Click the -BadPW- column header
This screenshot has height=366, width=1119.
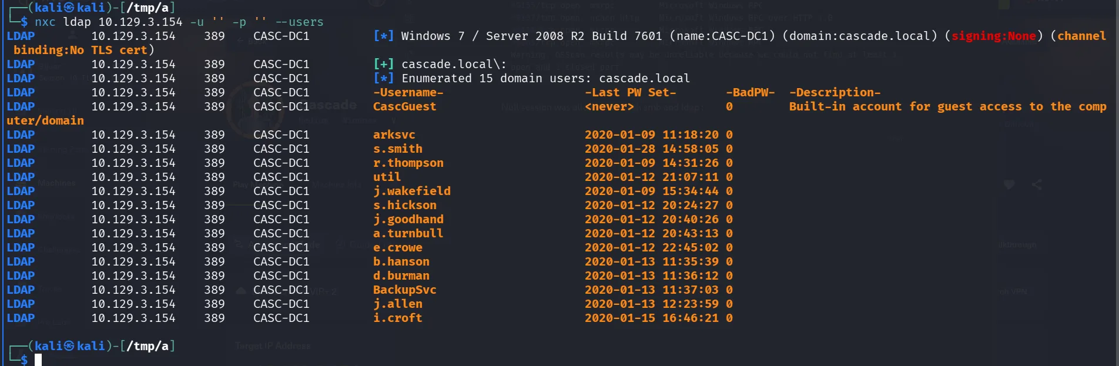coord(750,92)
